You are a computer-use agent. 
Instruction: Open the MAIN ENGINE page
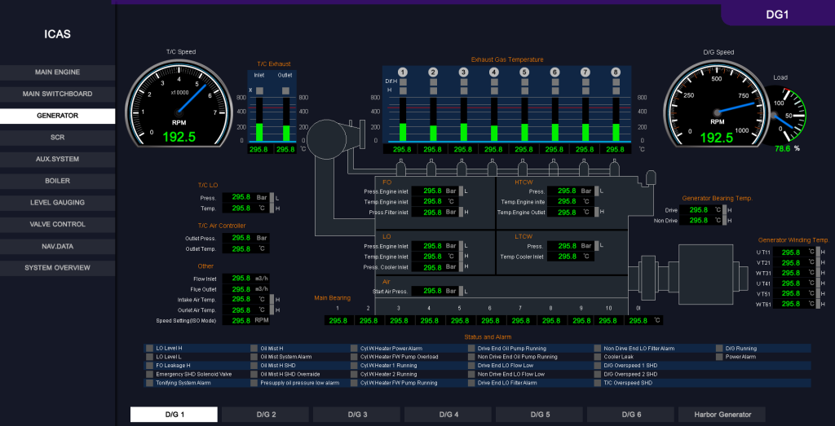point(57,72)
